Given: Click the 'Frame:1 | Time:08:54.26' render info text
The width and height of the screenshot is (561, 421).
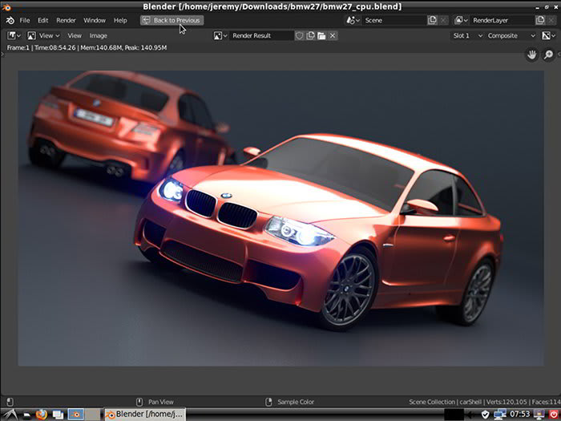Looking at the screenshot, I should point(42,47).
